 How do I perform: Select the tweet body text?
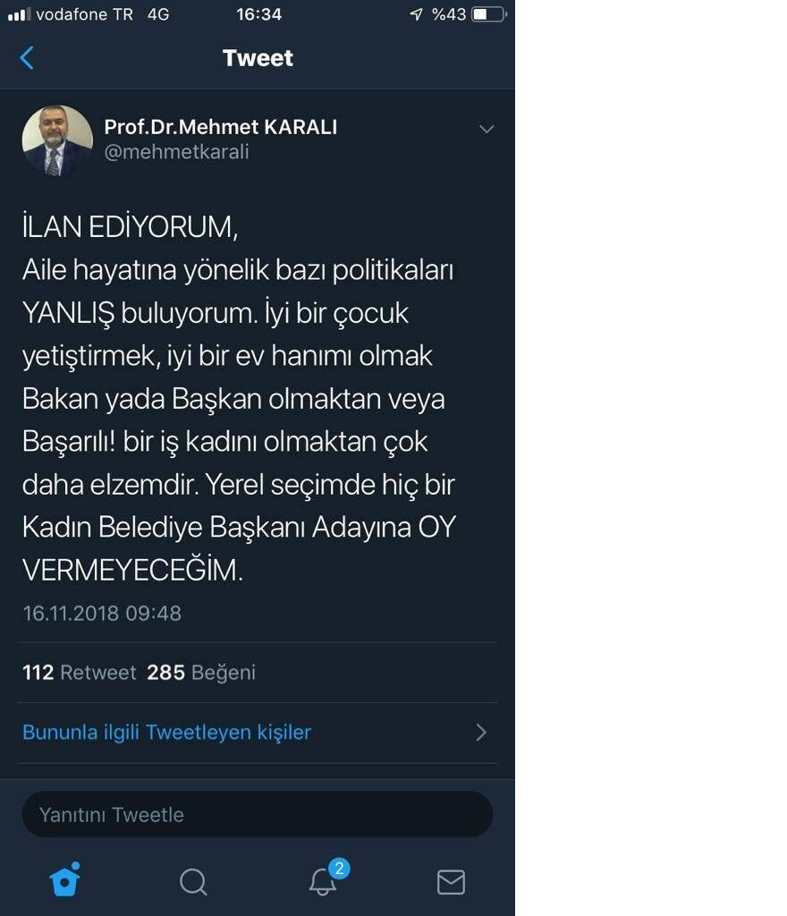[239, 398]
